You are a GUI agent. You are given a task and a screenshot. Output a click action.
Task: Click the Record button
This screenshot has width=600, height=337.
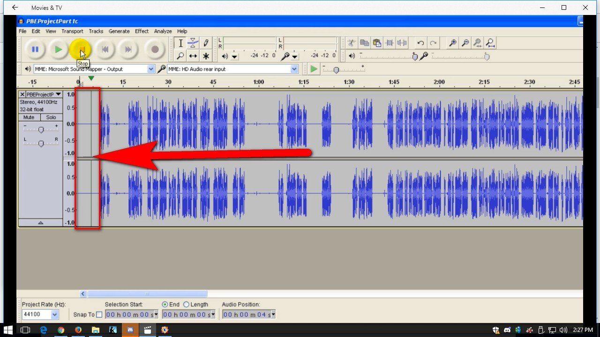pos(155,49)
